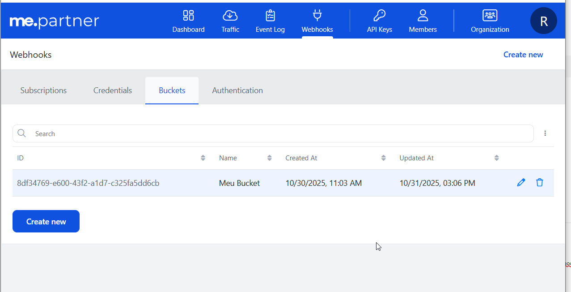Sort by Updated At column
The width and height of the screenshot is (571, 292).
pos(496,158)
